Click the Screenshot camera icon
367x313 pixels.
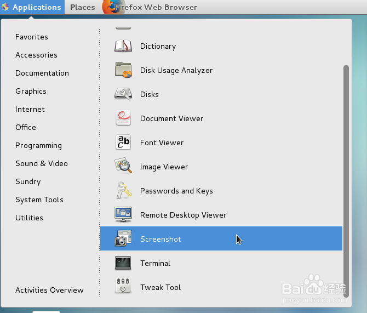pos(123,239)
